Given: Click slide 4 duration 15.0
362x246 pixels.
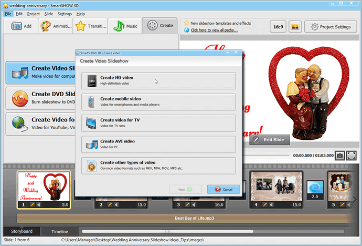Looking at the screenshot, I should click(296, 204).
